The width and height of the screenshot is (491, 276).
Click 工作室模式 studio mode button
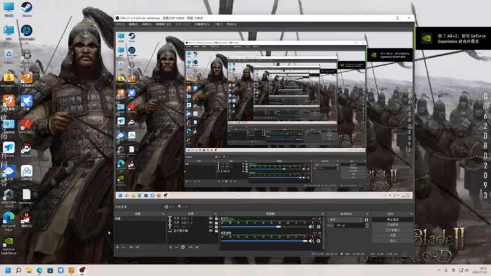click(393, 230)
